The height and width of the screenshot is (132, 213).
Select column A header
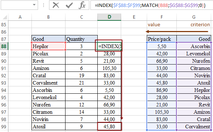point(20,17)
